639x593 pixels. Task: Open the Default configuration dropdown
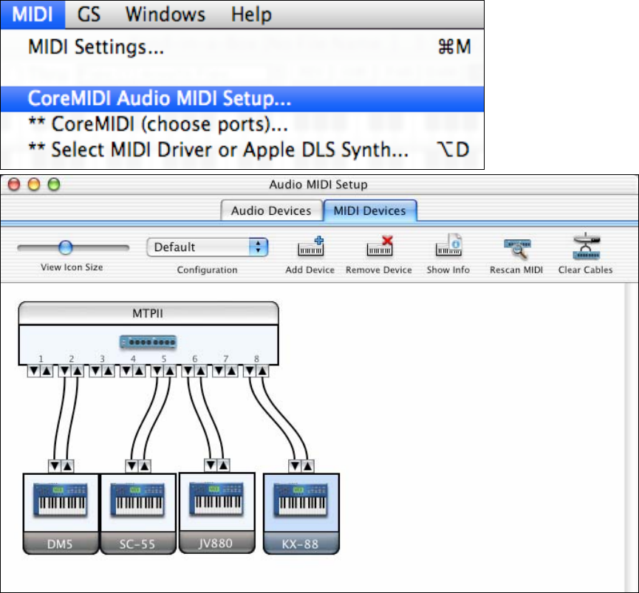(x=207, y=247)
